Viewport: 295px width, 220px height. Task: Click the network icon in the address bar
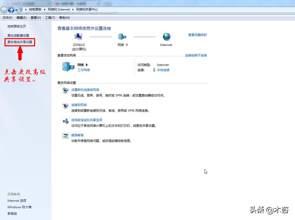pos(20,9)
